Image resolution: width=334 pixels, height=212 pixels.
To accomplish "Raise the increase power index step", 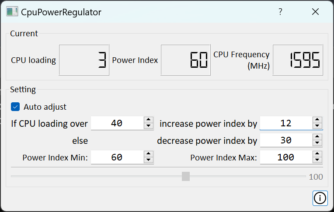I will pyautogui.click(x=318, y=120).
